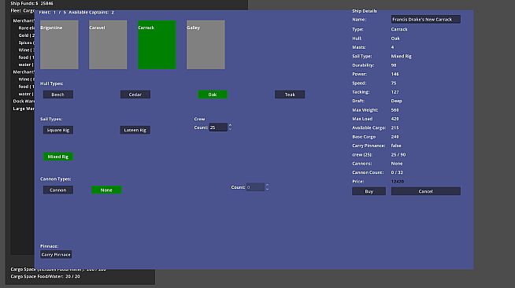This screenshot has width=515, height=288.
Task: Select the Brigantine ship card
Action: point(59,45)
